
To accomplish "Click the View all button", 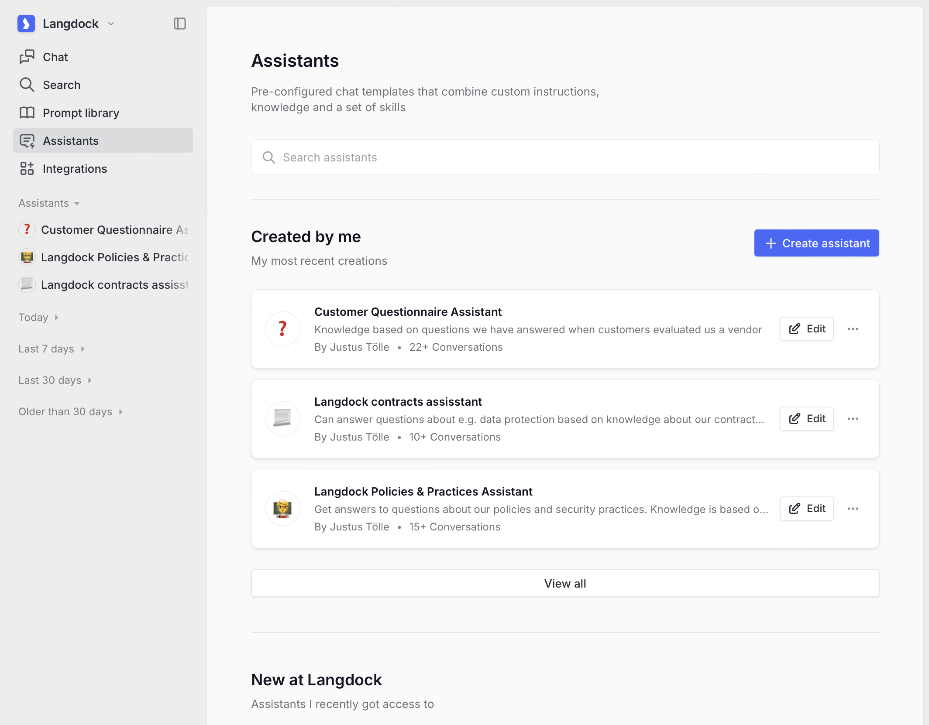I will (564, 584).
